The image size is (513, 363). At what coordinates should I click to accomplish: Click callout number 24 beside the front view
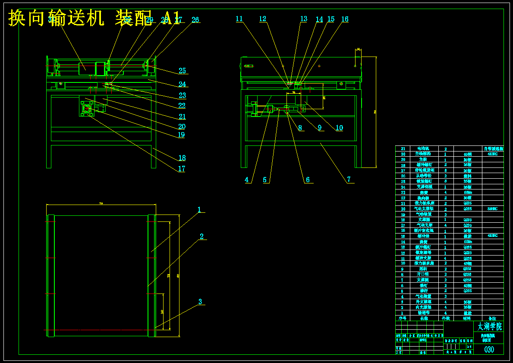pyautogui.click(x=182, y=84)
